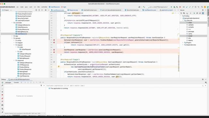Click the Git push arrow icon
This screenshot has height=118, width=209.
click(x=193, y=7)
